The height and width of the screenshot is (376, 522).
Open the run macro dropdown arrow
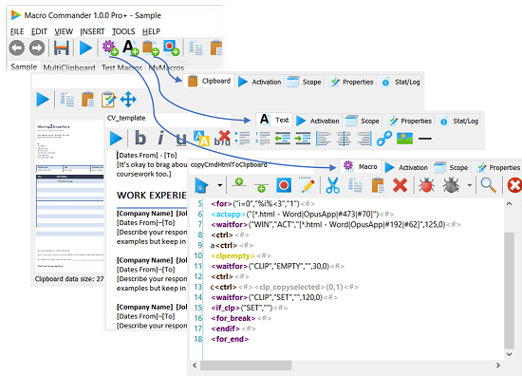coord(220,185)
